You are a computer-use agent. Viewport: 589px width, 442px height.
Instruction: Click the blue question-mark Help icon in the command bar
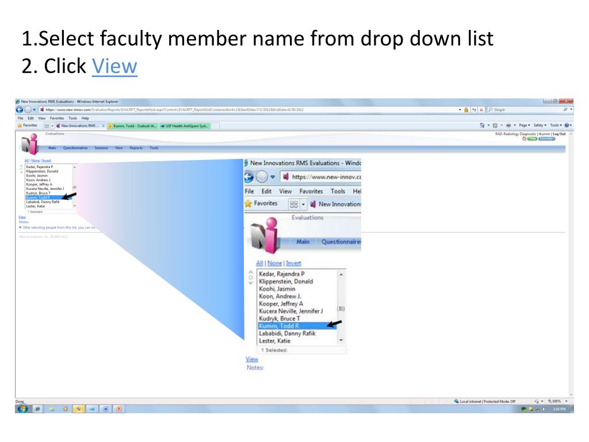coord(567,125)
